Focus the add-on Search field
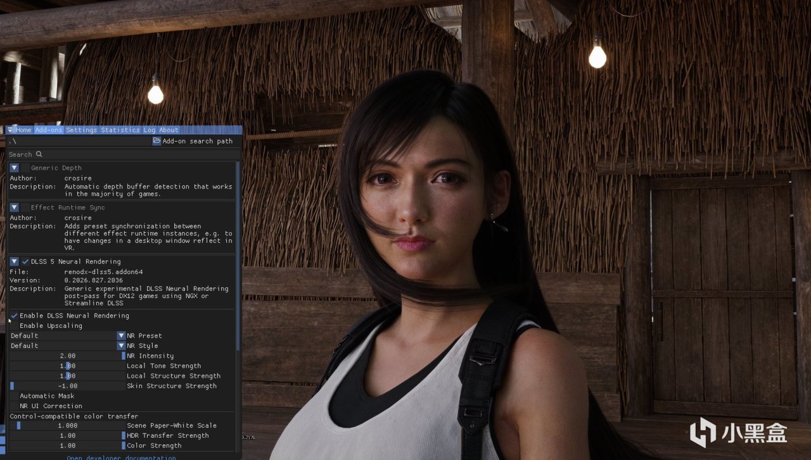The height and width of the screenshot is (460, 811). (124, 154)
